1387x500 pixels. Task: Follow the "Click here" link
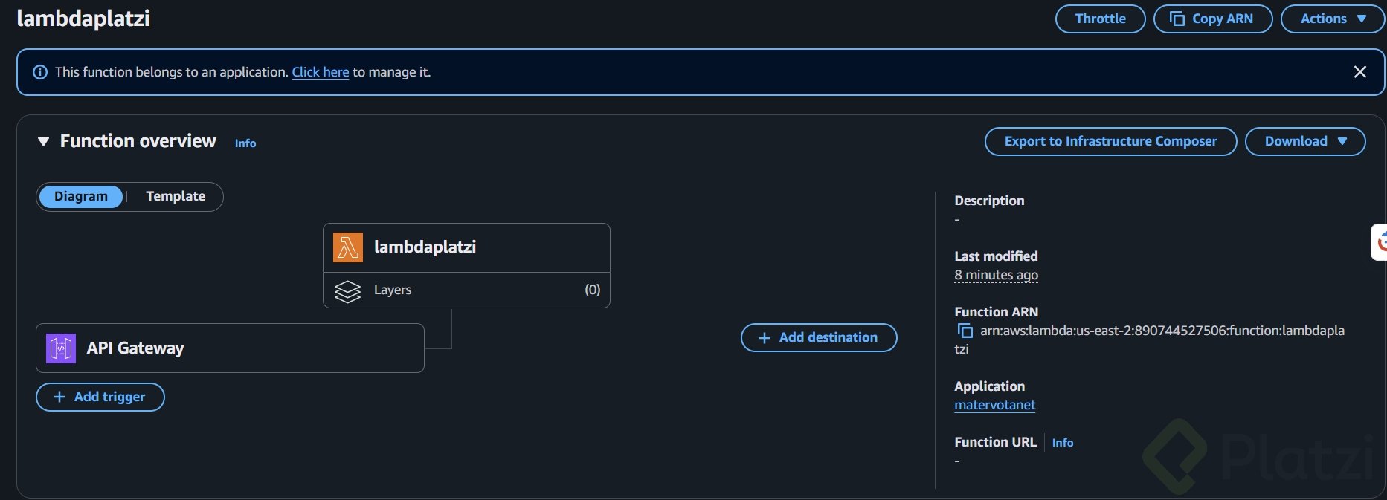coord(320,72)
